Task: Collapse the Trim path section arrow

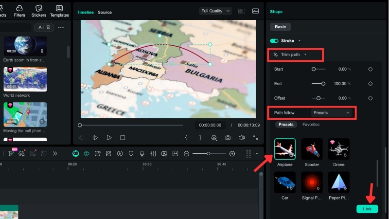Action: coord(305,55)
